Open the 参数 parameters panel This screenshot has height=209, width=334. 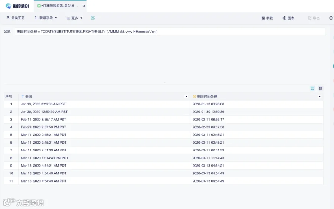tap(267, 18)
